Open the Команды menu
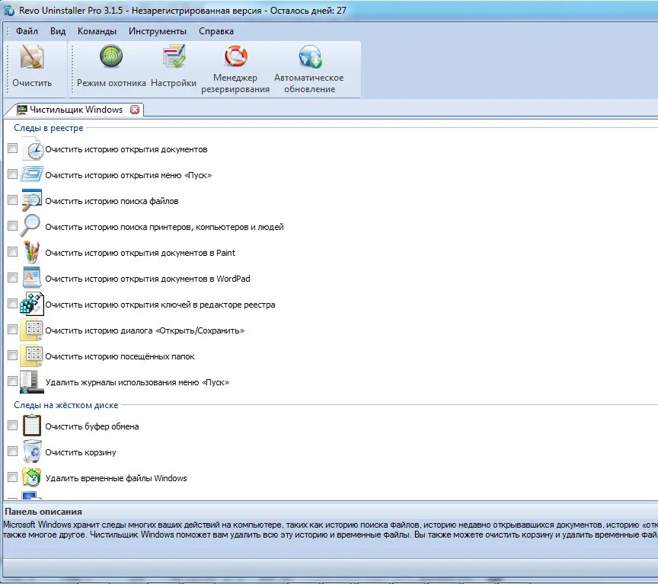 (x=97, y=31)
